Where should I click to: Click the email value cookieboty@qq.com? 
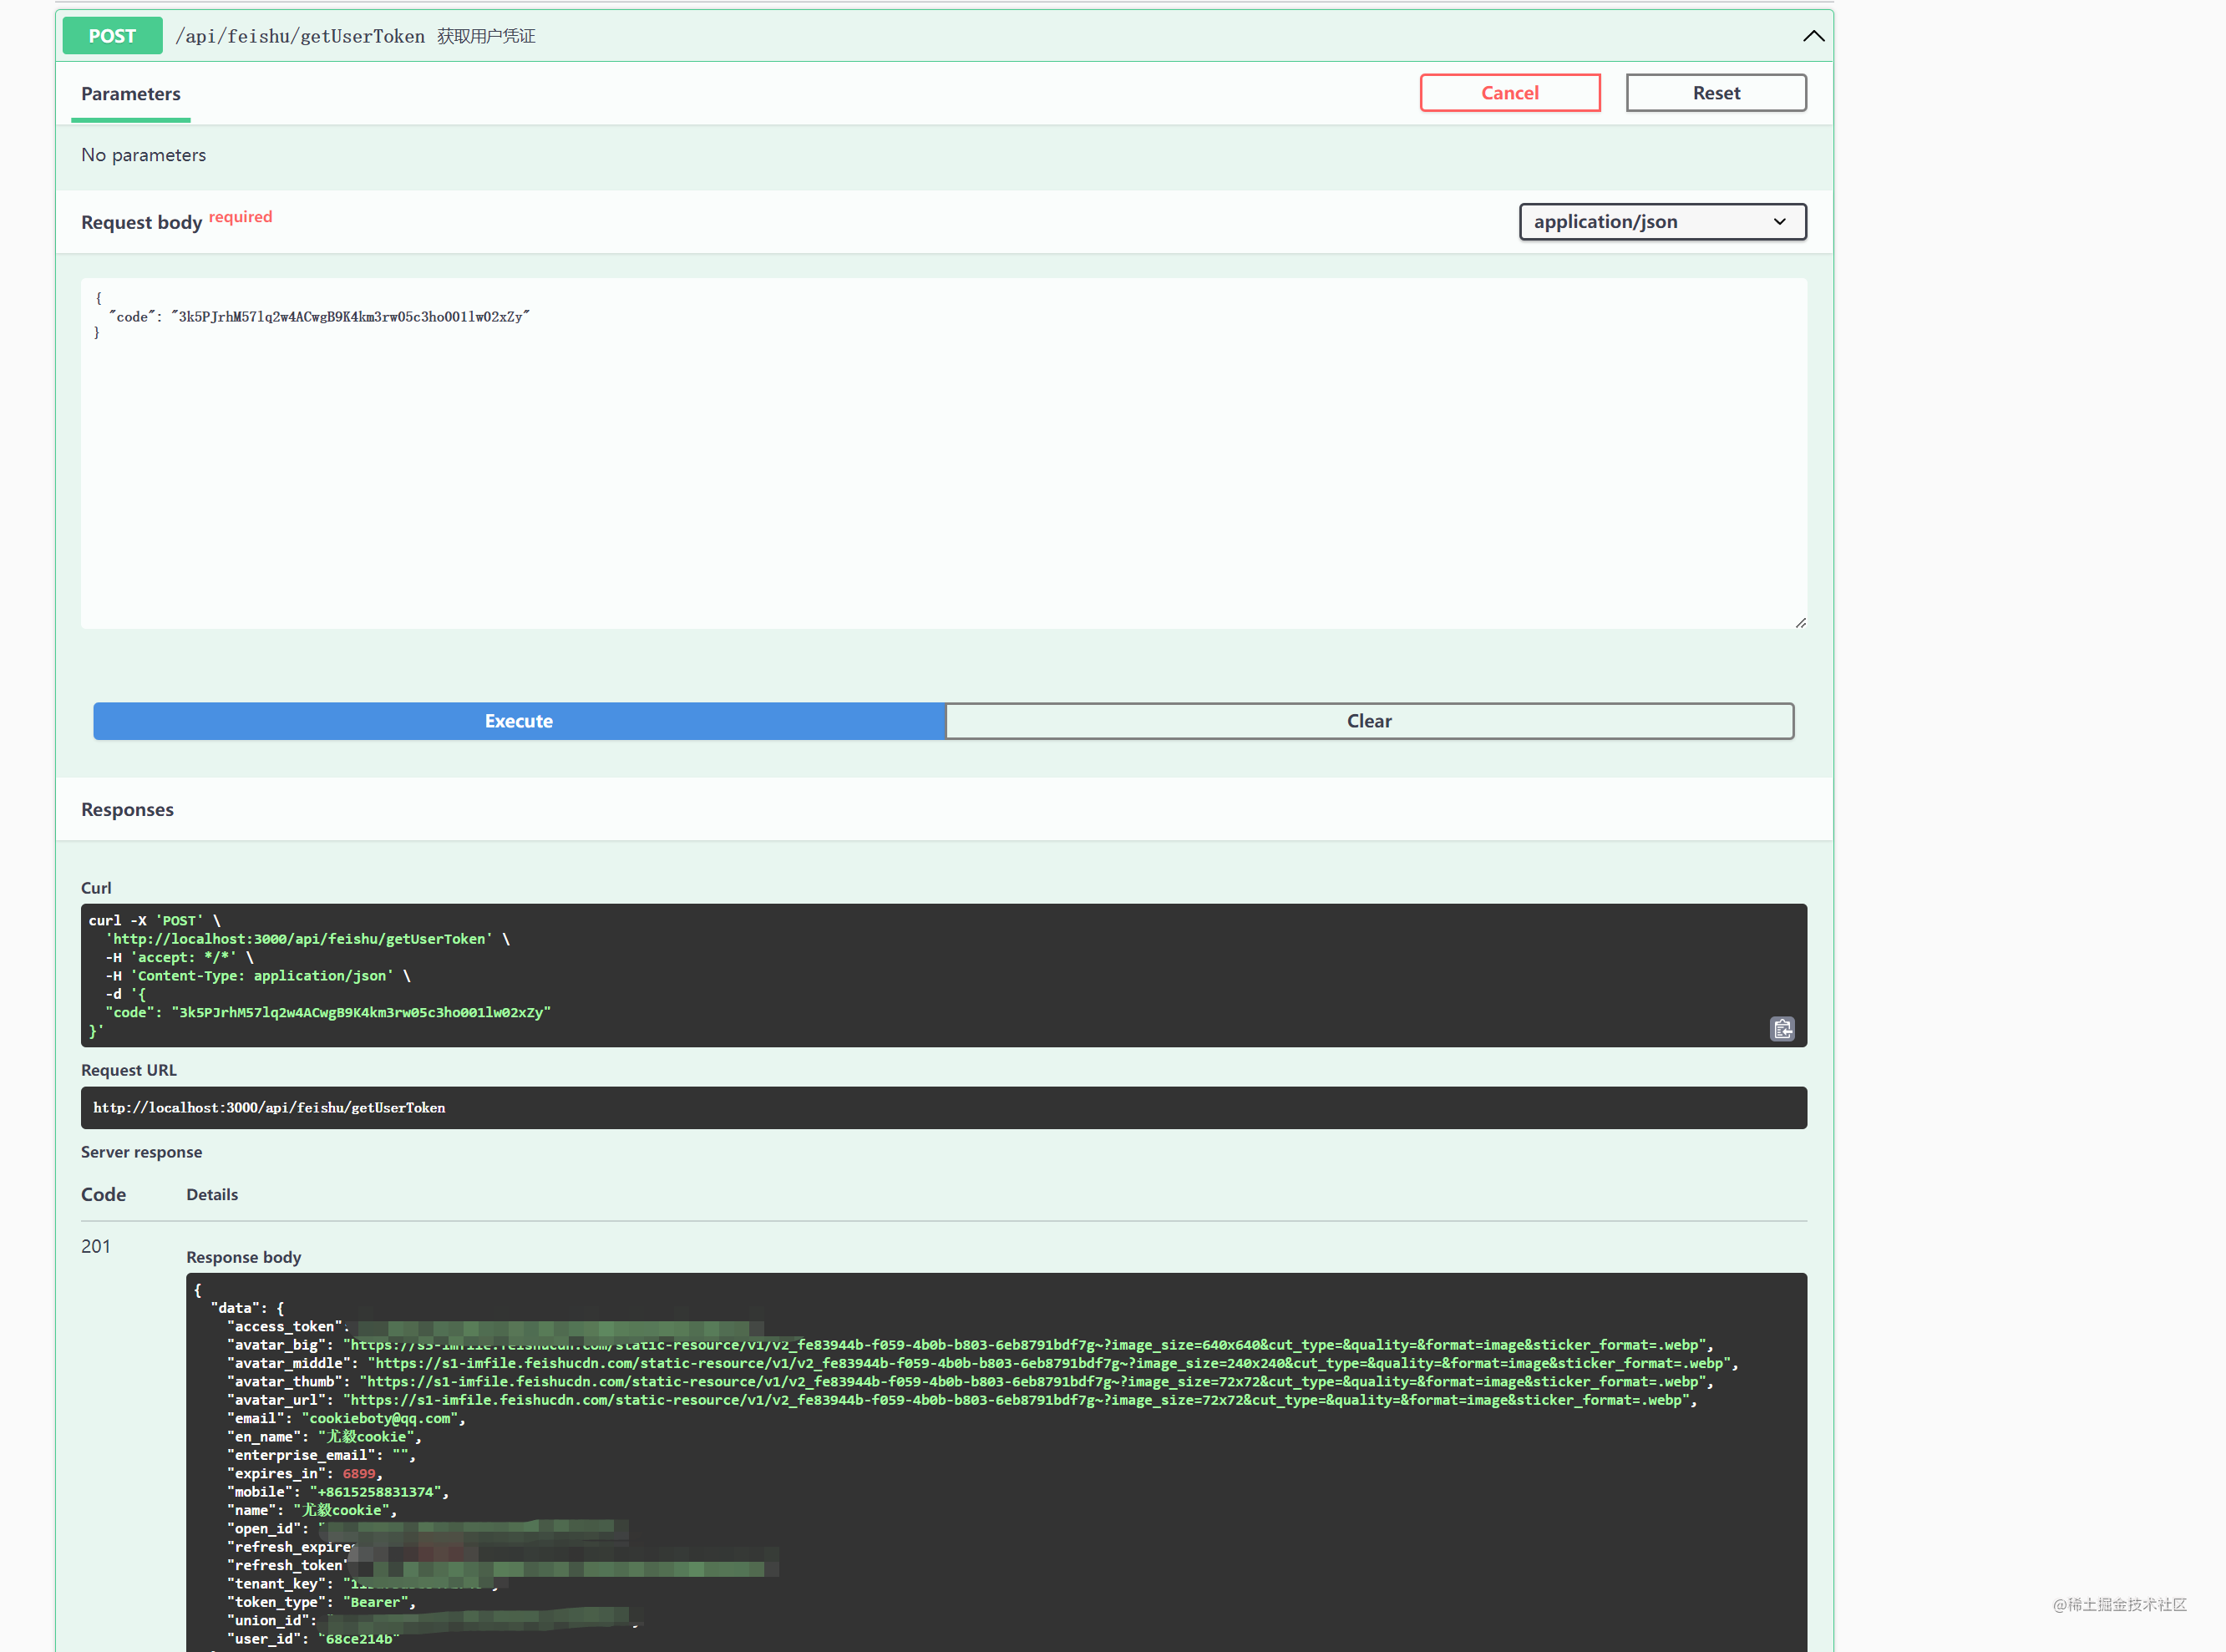tap(380, 1419)
